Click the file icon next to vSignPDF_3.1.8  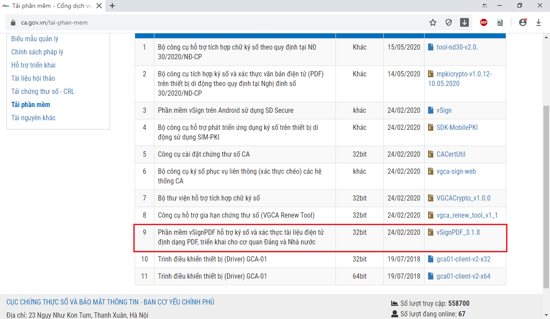coord(431,233)
